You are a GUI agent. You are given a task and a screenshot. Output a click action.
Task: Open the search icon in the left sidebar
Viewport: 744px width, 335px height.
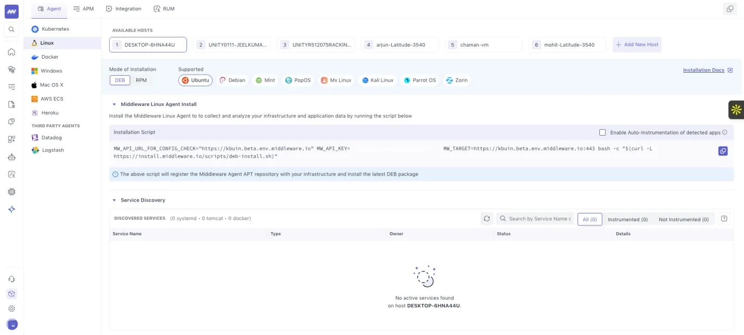click(11, 30)
